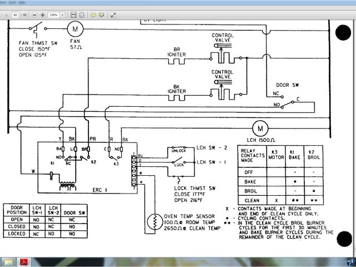Add a sticky note comment
Screen dimensions: 356x267
coord(93,14)
